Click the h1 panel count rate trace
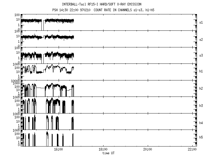This screenshot has height=158, width=207. pos(47,69)
